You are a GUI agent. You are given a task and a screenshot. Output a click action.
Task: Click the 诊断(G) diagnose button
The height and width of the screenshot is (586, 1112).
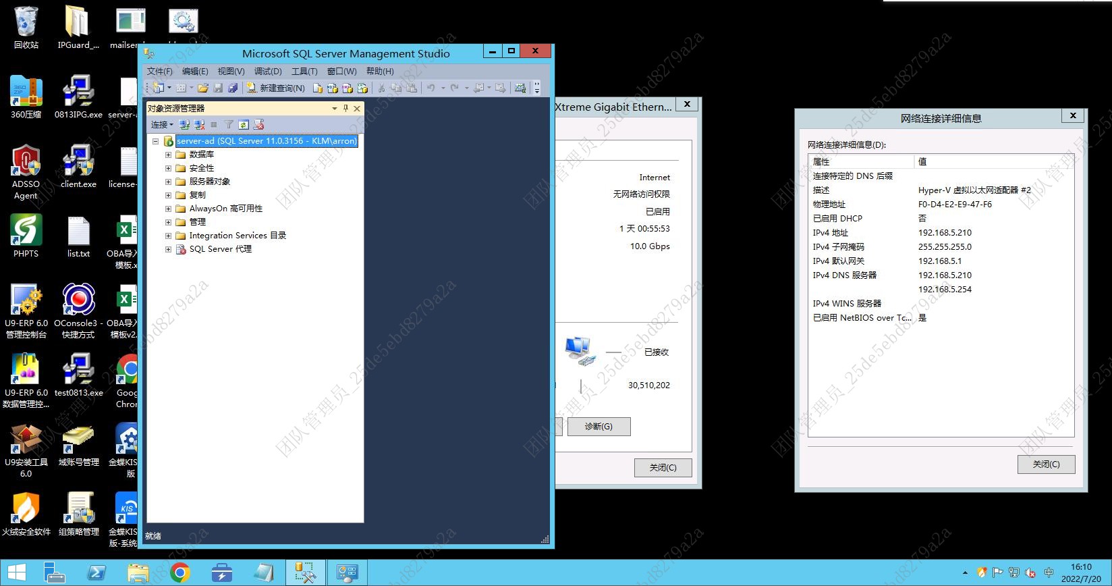[x=599, y=427]
